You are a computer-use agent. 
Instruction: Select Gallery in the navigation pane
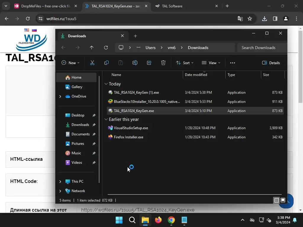[x=77, y=87]
